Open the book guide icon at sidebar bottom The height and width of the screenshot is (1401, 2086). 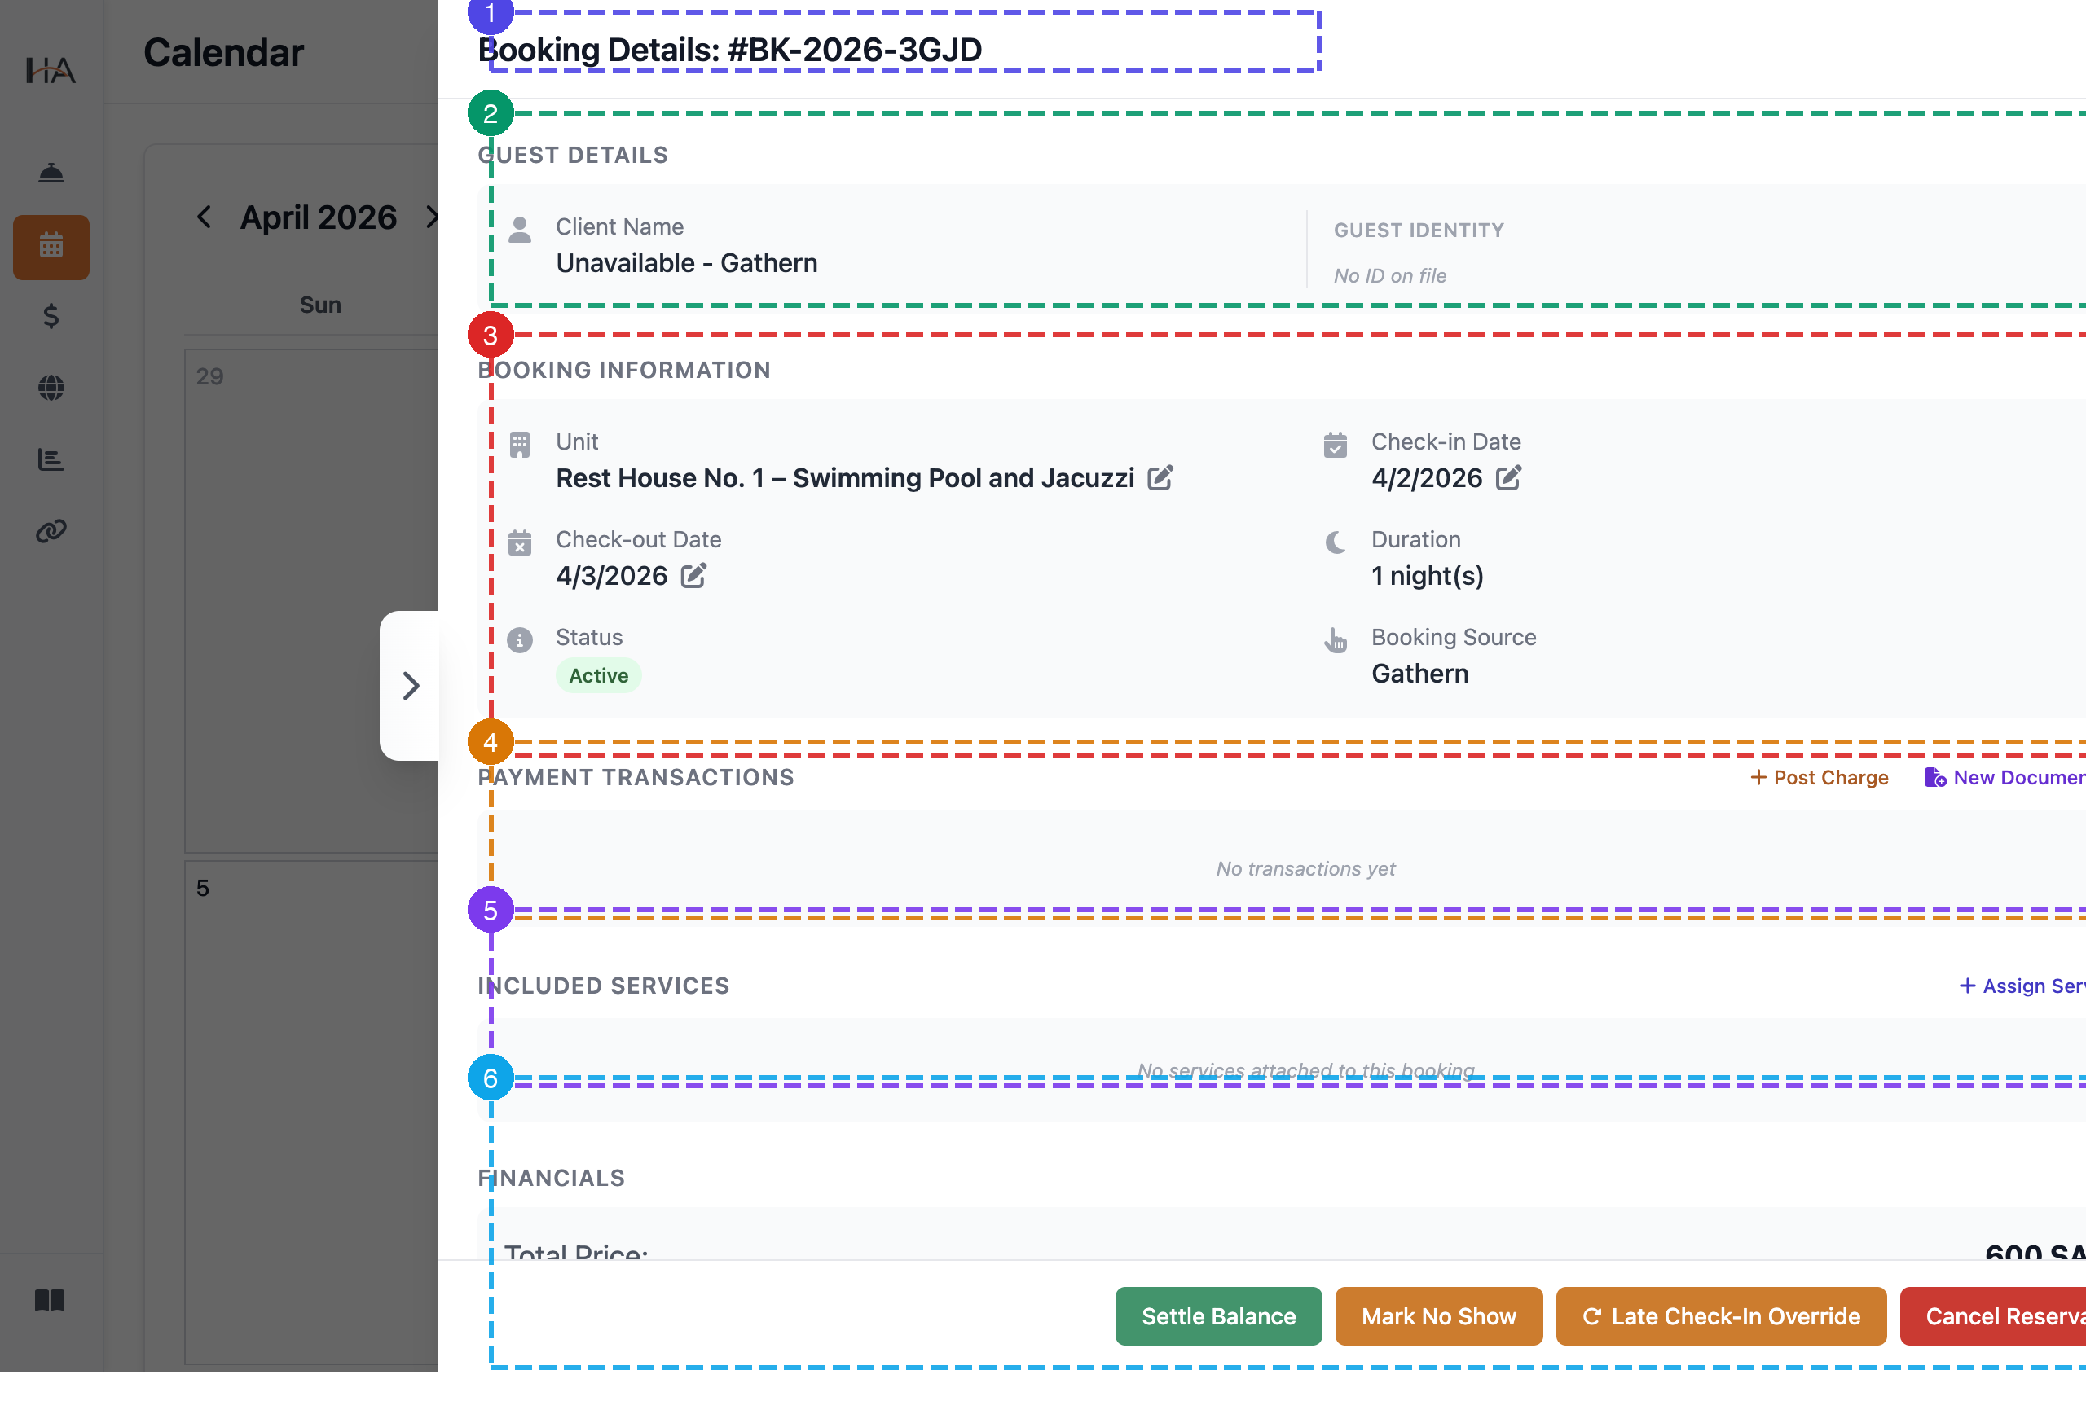point(50,1299)
